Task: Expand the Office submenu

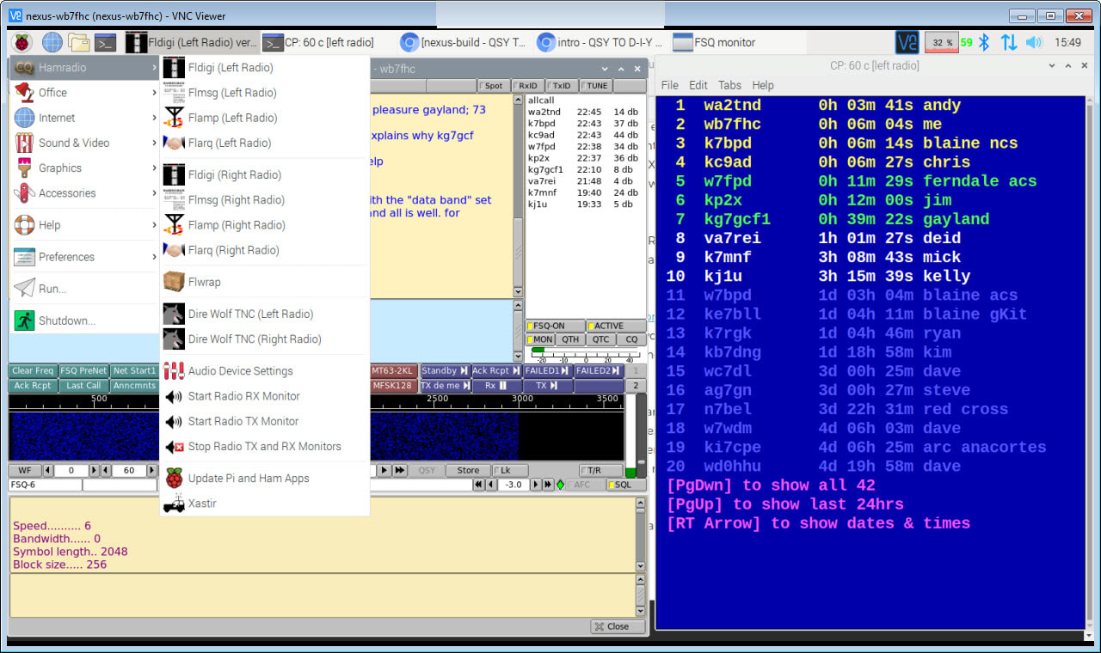Action: pos(84,93)
